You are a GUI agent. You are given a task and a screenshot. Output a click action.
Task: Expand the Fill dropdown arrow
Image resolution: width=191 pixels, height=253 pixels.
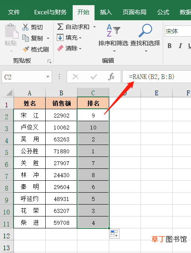click(x=80, y=38)
